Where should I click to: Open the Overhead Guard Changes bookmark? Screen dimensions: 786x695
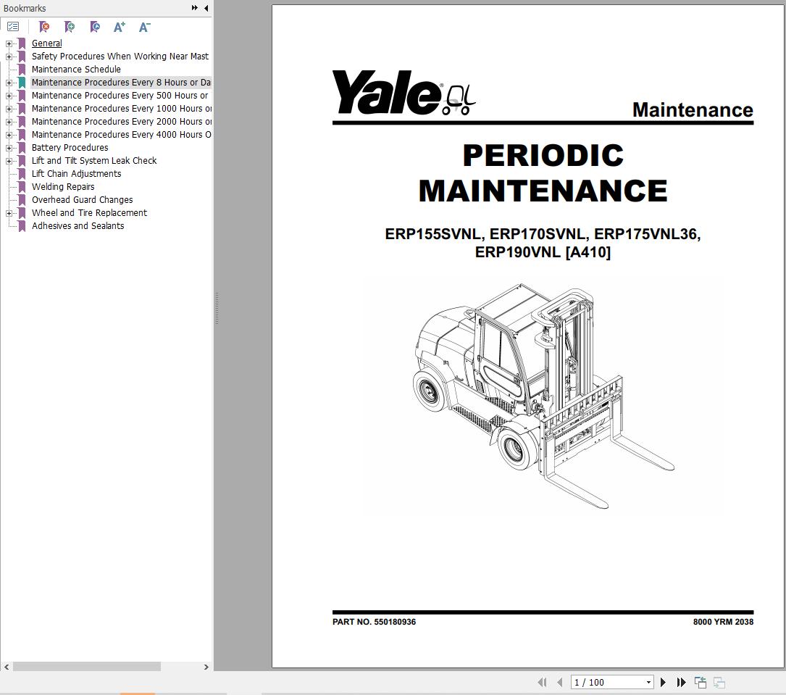pyautogui.click(x=82, y=199)
